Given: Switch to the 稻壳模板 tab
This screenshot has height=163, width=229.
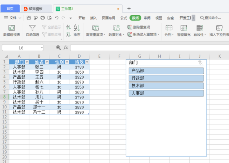Looking at the screenshot, I should pyautogui.click(x=36, y=9).
